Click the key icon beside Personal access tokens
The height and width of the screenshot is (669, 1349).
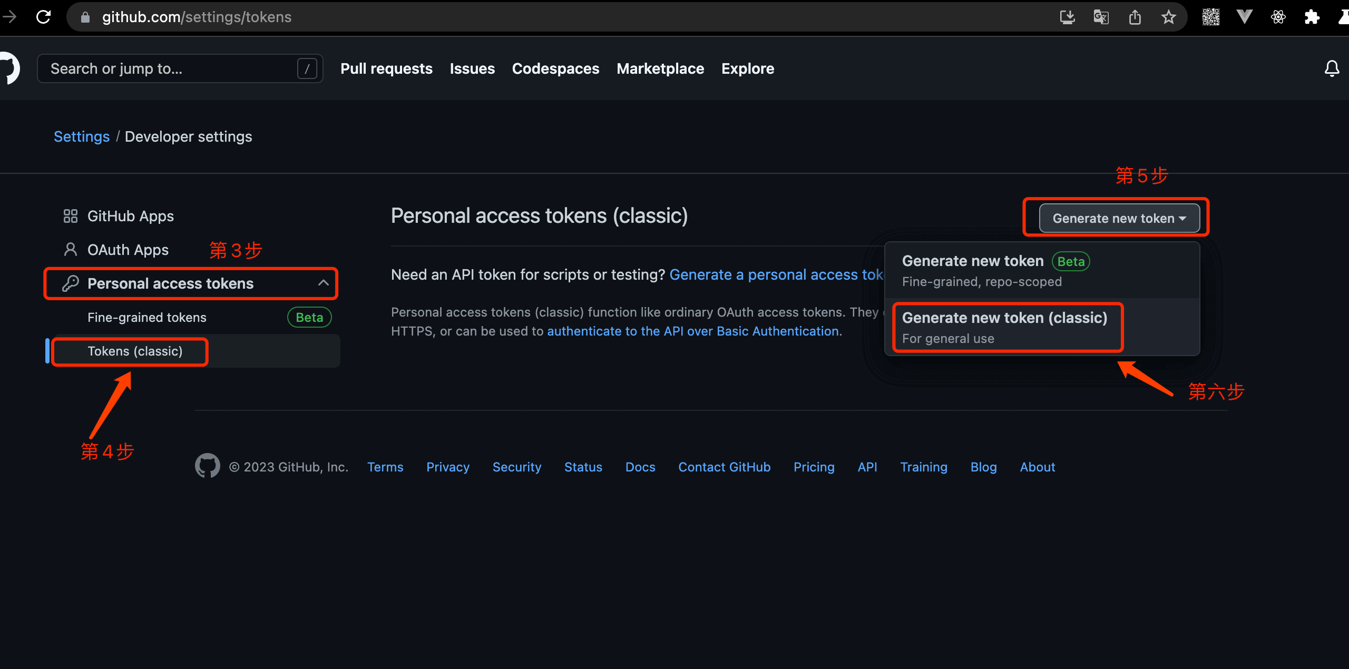(70, 283)
